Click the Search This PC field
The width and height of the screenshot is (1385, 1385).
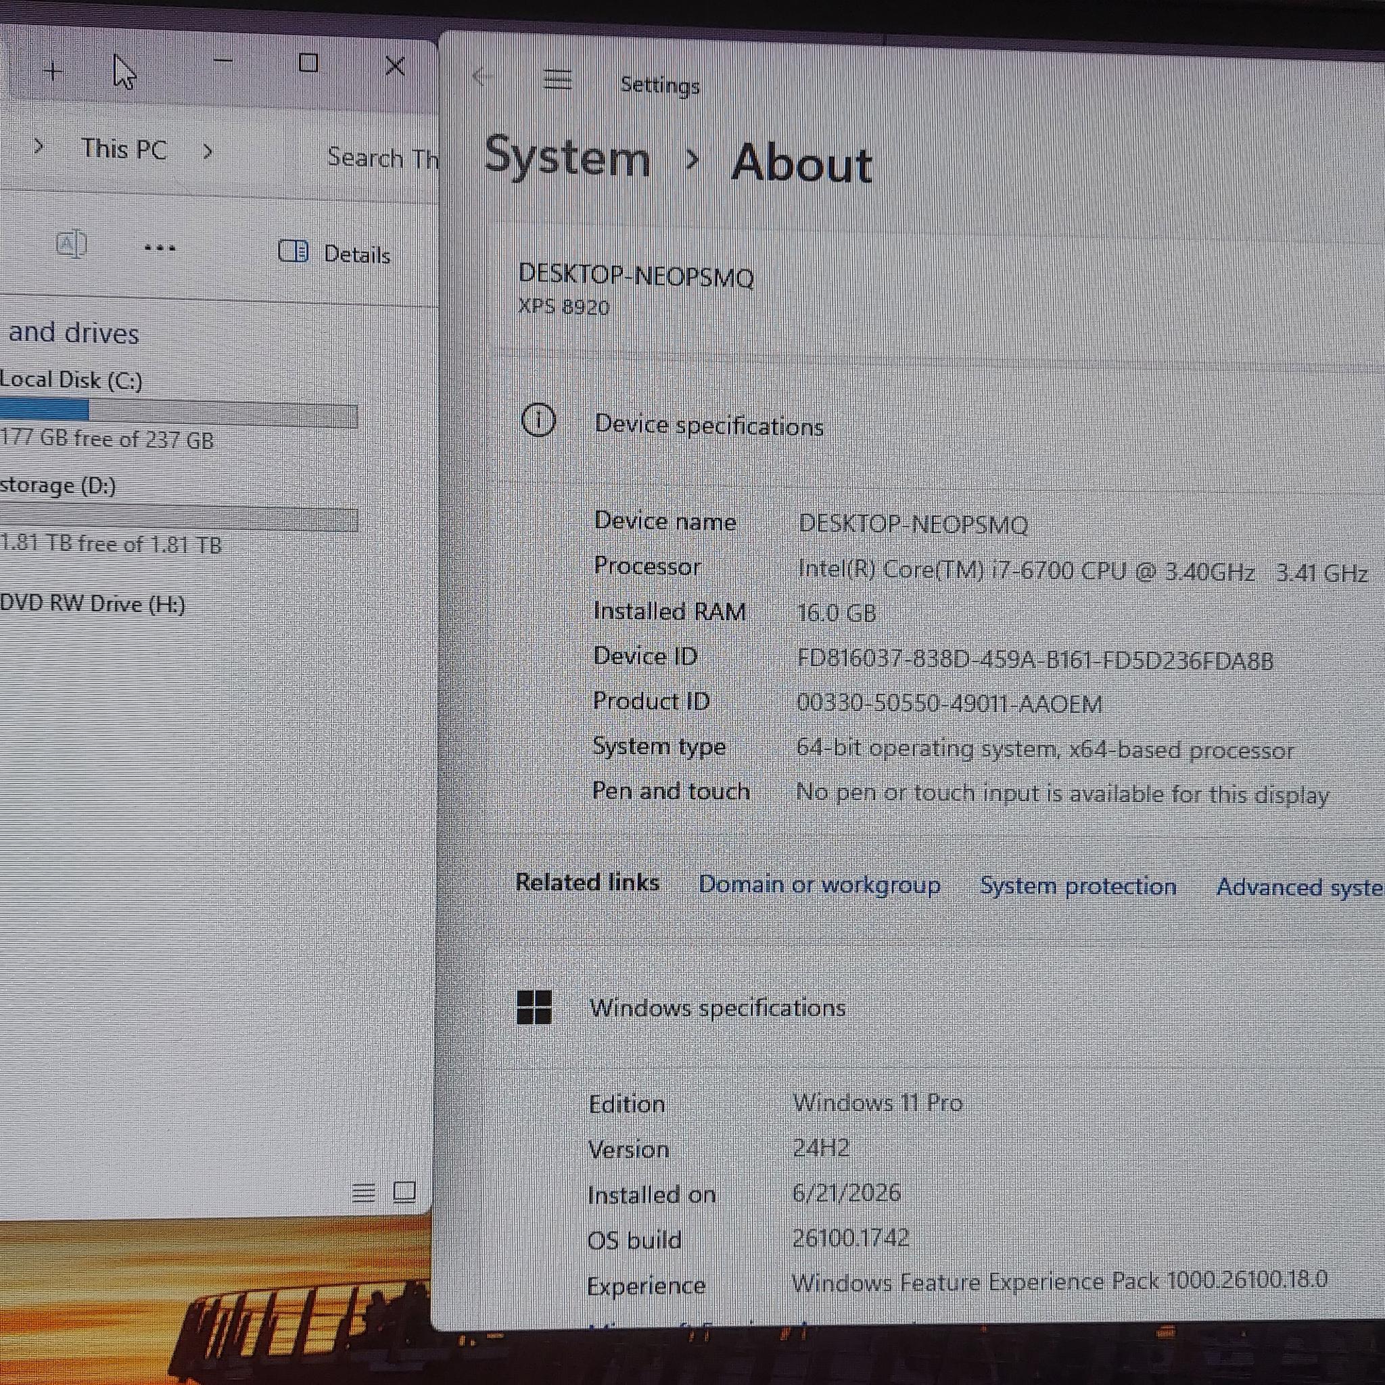click(383, 158)
